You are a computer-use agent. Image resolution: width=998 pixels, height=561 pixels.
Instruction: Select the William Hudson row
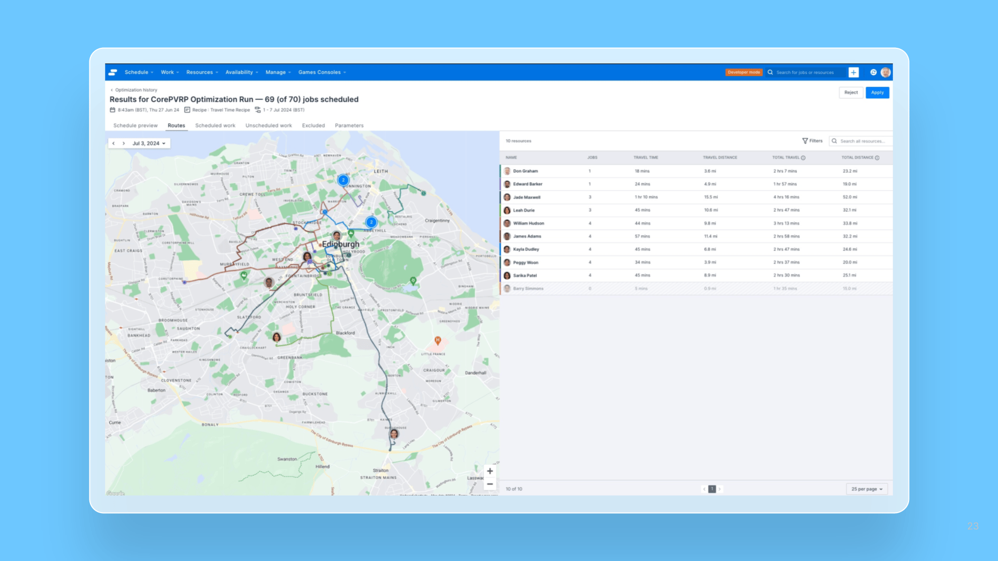697,223
